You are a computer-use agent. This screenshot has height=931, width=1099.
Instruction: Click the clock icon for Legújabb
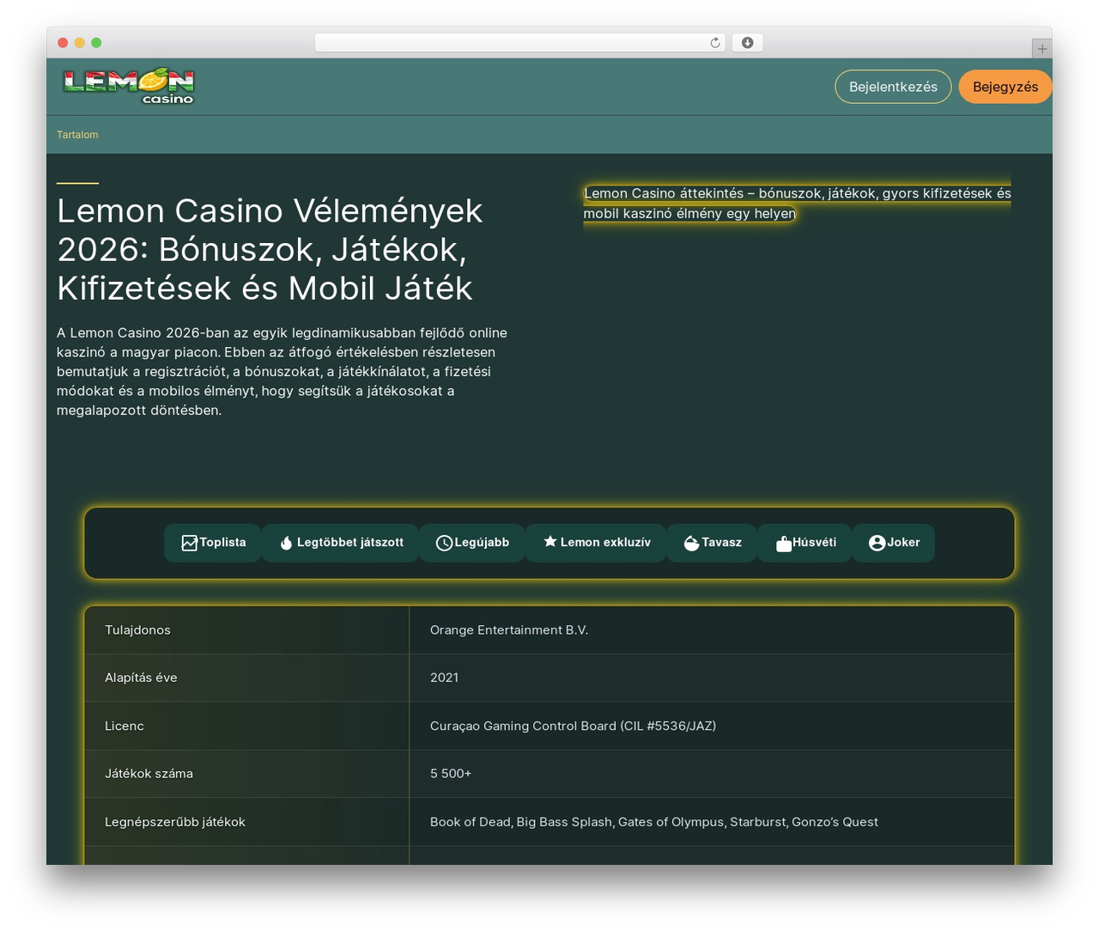click(444, 543)
